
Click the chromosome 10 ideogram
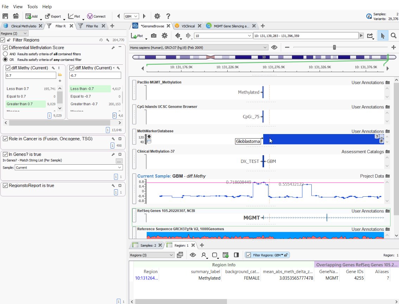point(264,57)
